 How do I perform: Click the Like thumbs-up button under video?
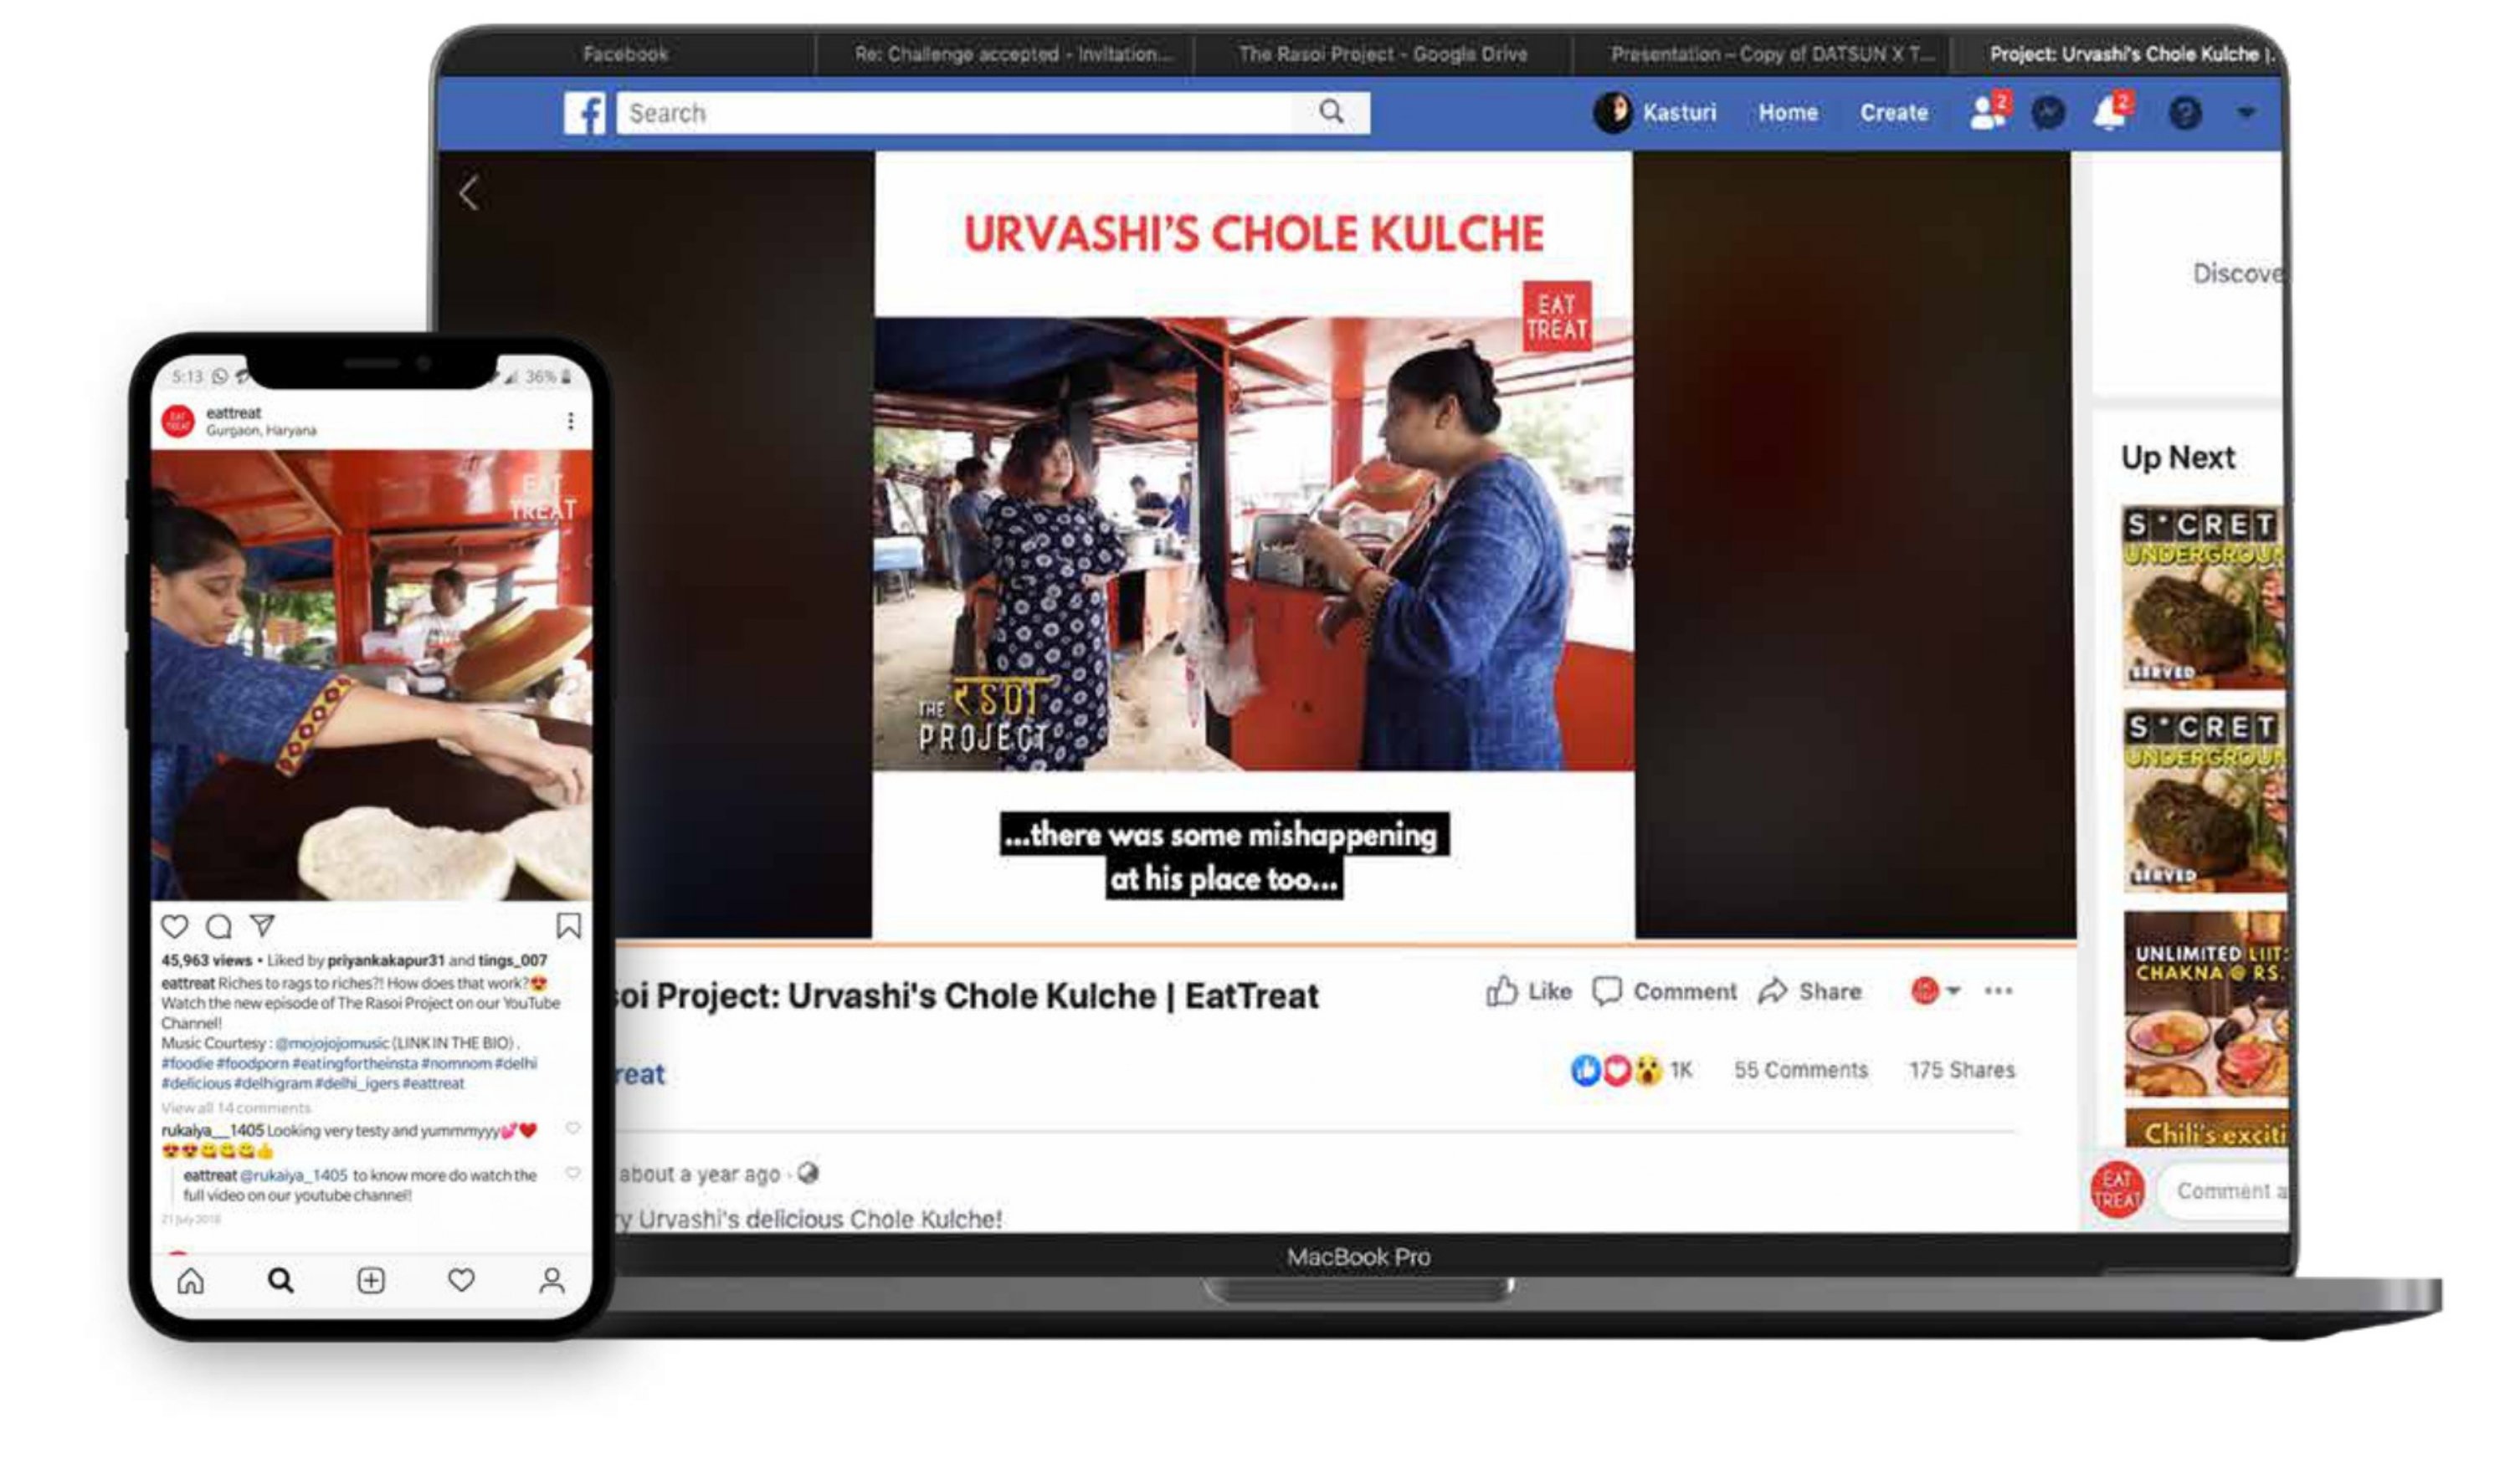tap(1528, 992)
